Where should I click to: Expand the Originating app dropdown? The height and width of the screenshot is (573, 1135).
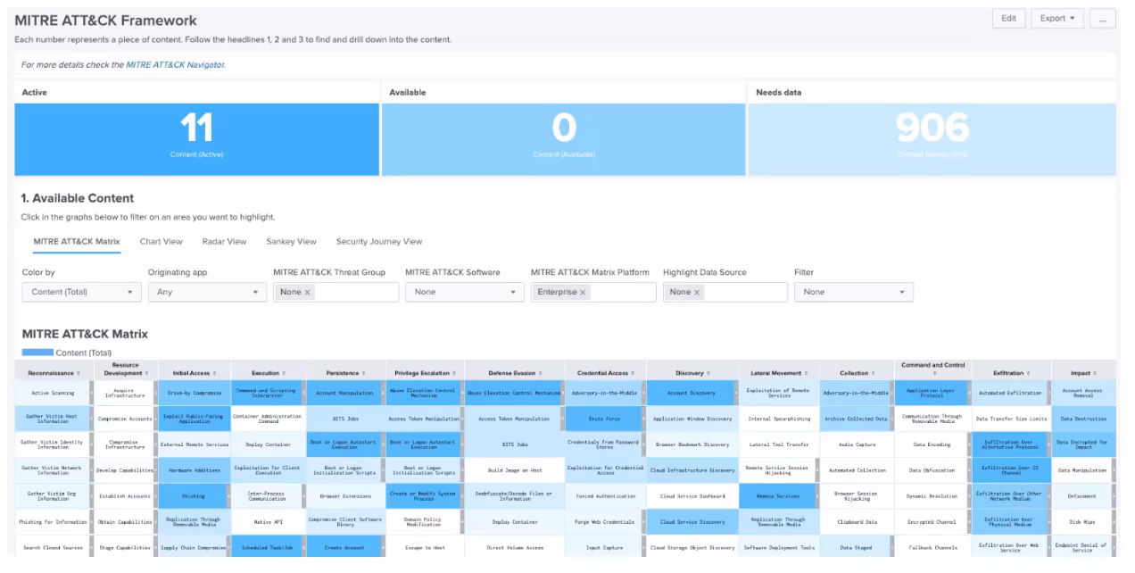point(207,292)
